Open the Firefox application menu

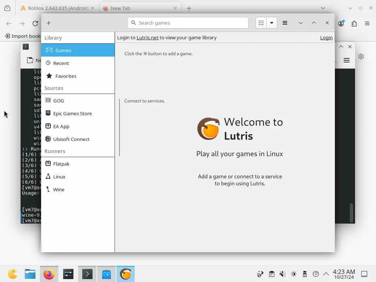(x=367, y=23)
